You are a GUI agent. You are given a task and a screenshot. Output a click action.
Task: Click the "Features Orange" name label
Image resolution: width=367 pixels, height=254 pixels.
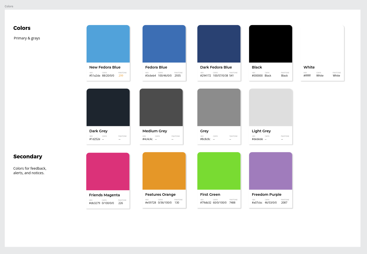click(x=161, y=195)
